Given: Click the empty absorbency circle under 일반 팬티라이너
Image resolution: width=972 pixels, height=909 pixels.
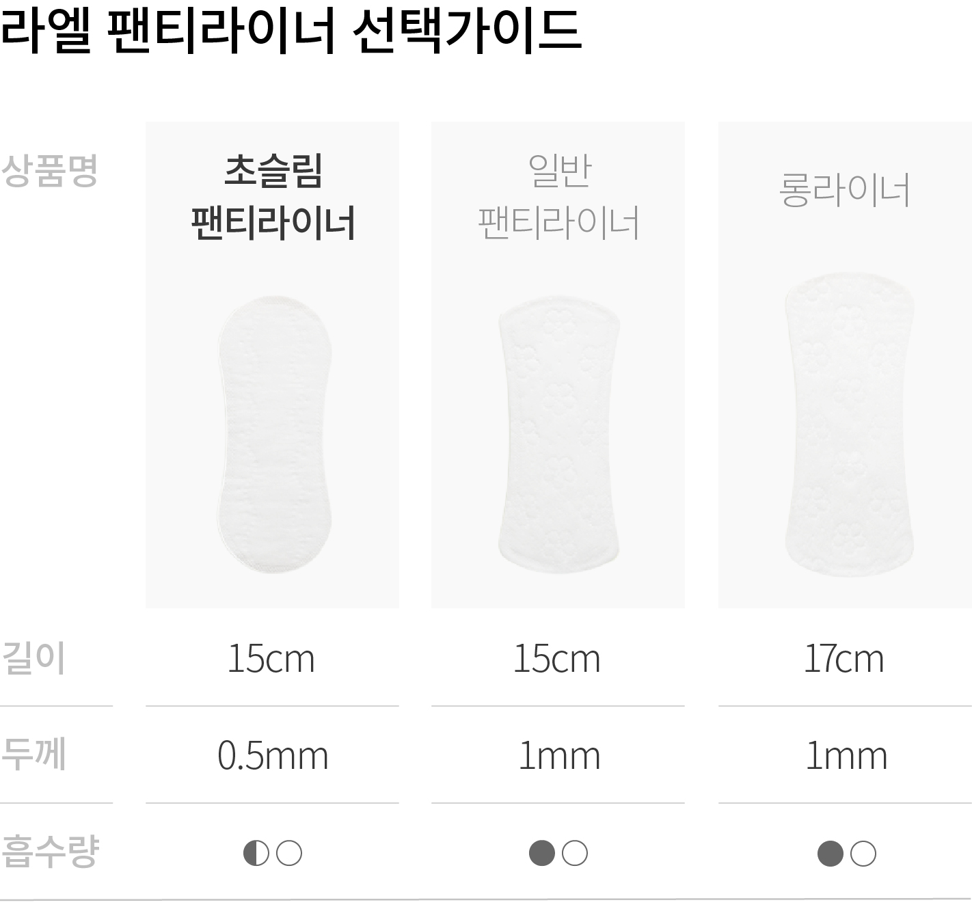Looking at the screenshot, I should click(x=575, y=853).
